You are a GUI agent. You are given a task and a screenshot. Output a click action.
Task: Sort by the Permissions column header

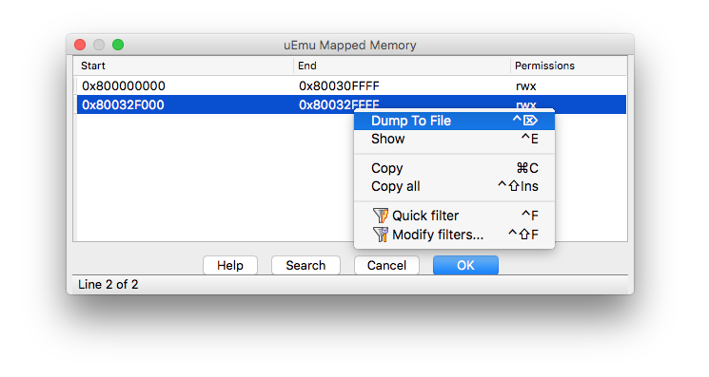569,66
